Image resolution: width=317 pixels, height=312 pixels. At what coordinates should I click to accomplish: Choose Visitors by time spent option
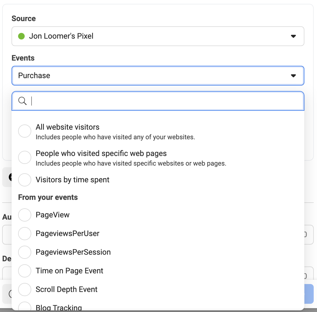coord(25,180)
